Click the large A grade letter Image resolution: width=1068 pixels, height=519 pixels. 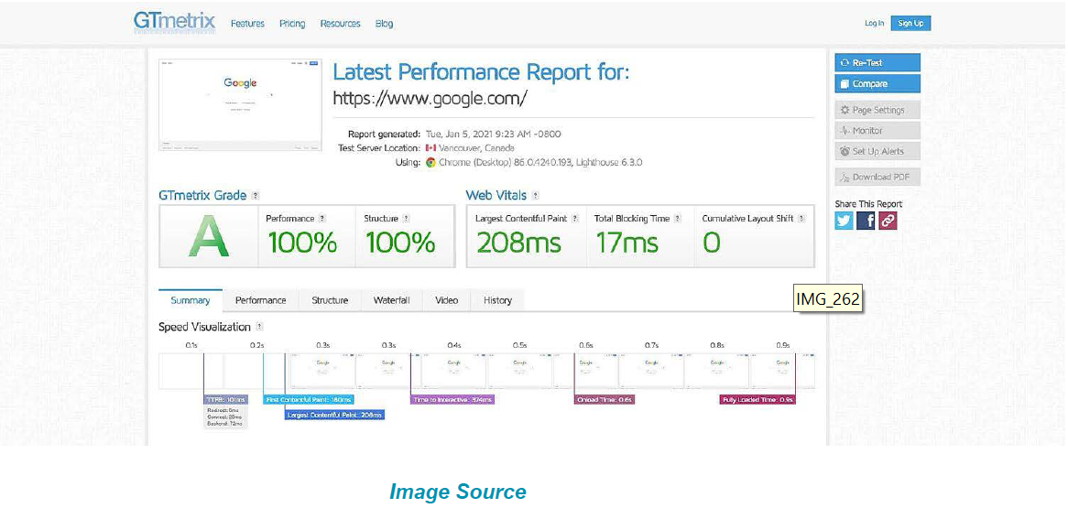point(209,238)
